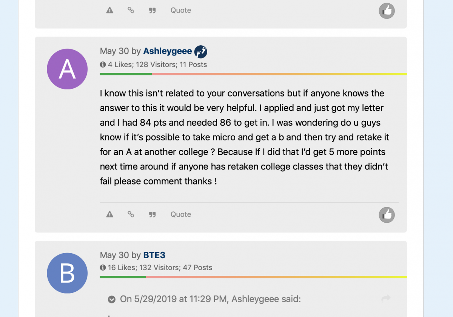Open the Ashleygeee username profile link

(x=167, y=51)
